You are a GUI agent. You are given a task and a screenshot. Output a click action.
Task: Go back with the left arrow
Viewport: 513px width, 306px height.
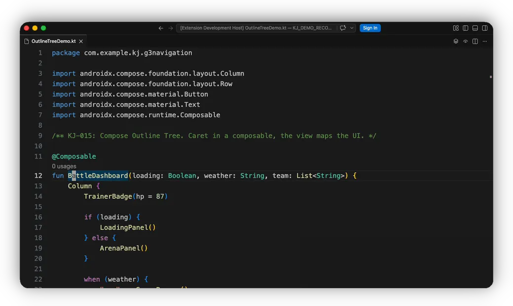[x=161, y=28]
